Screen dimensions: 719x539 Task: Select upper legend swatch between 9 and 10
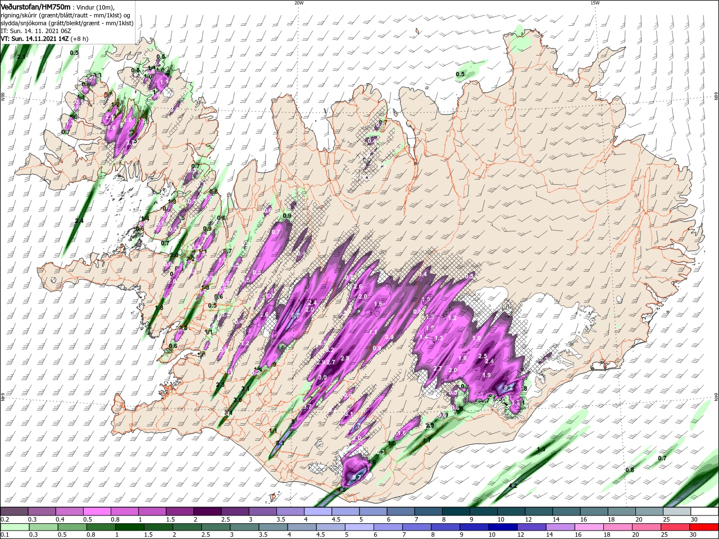point(483,511)
